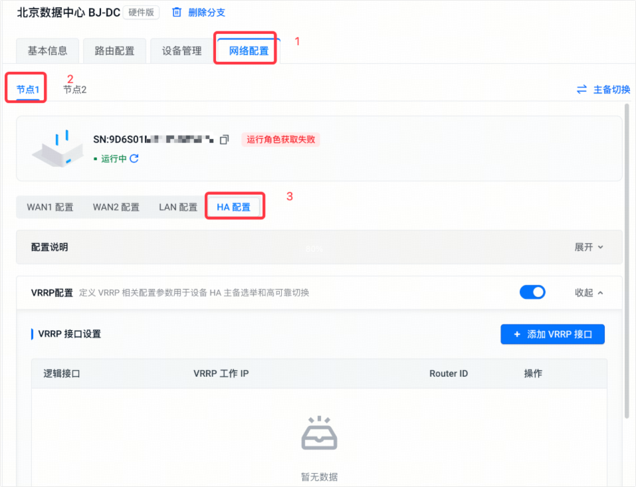Click the vertical scrollbar of the node panel
Viewport: 636px width, 487px height.
tap(627, 260)
